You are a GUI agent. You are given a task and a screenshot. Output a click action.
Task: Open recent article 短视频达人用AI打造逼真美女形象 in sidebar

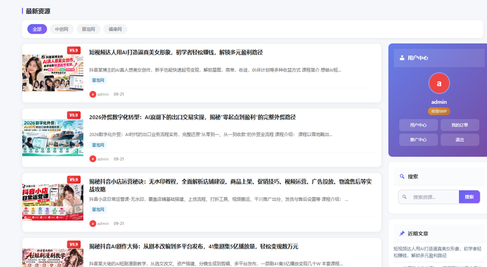pos(437,252)
